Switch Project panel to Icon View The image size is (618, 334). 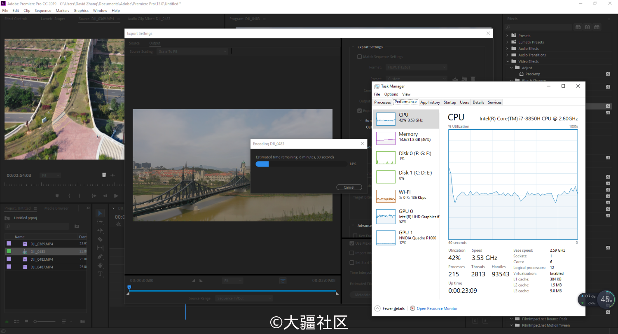pos(26,321)
